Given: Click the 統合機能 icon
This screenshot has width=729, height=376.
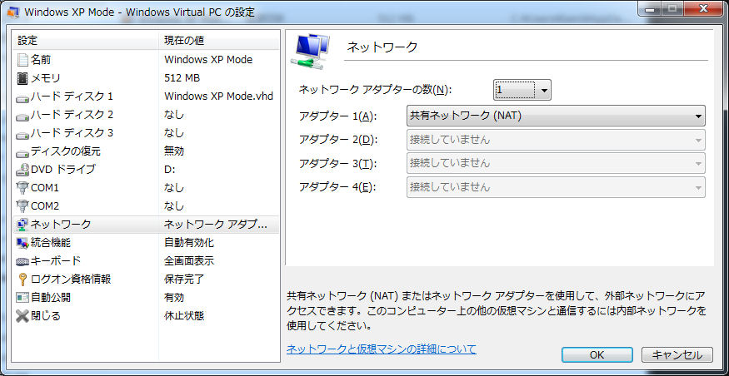Looking at the screenshot, I should [22, 243].
